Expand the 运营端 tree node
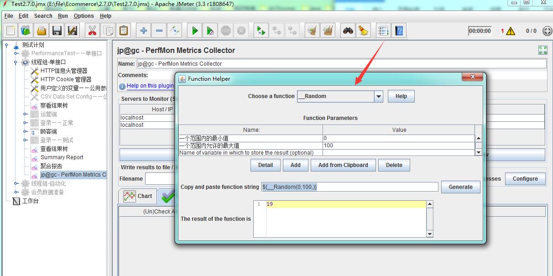The image size is (553, 276). (26, 115)
